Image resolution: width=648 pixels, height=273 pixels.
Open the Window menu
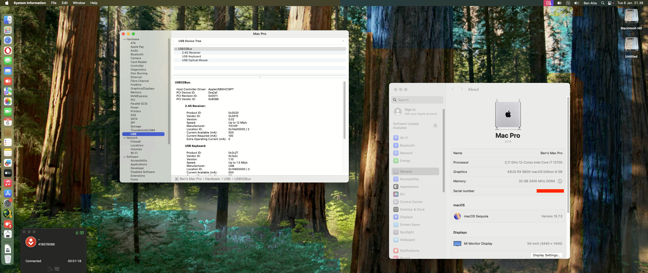(x=79, y=3)
